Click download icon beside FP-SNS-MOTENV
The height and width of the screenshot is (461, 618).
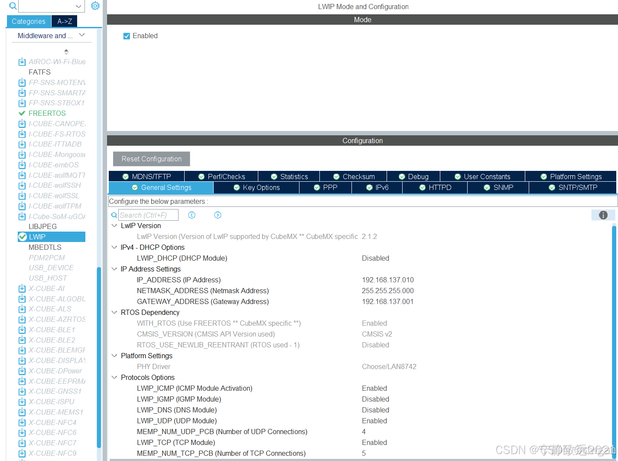point(22,82)
